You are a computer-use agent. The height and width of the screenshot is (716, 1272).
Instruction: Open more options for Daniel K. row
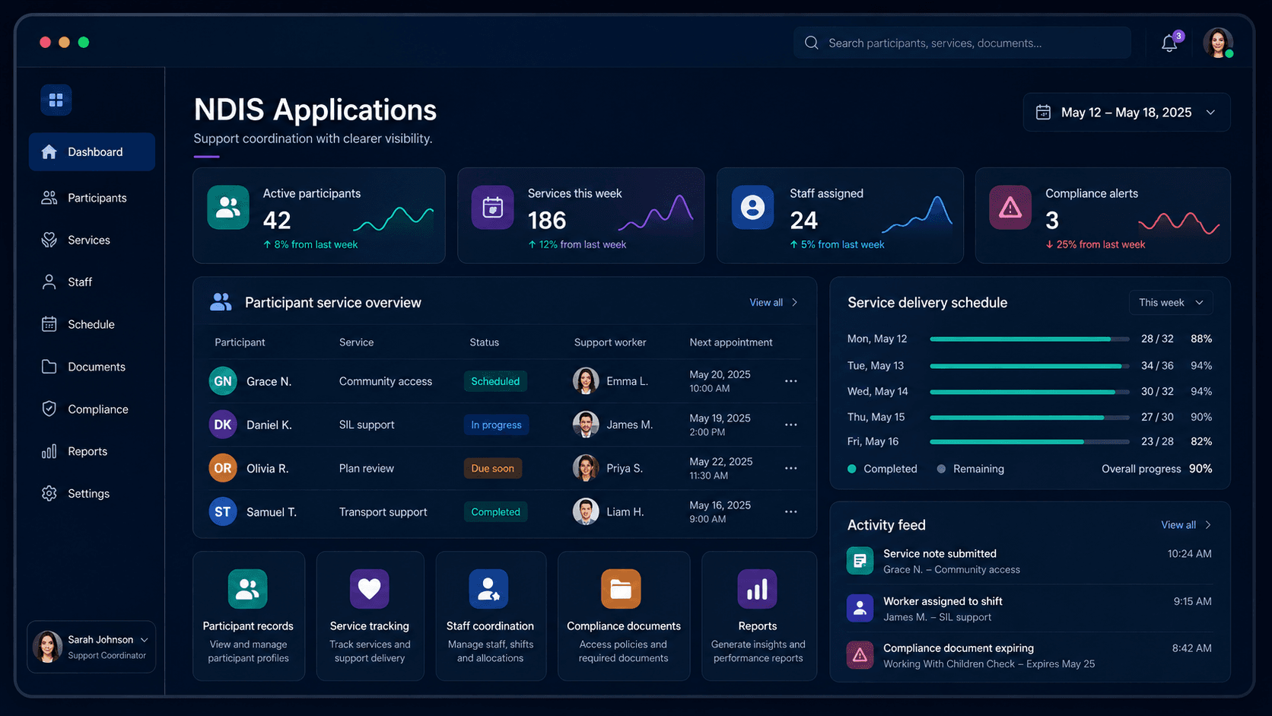791,425
